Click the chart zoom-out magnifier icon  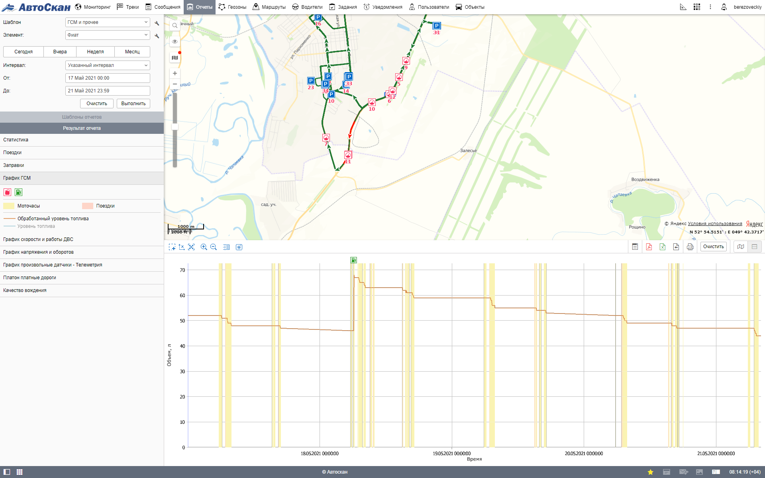[214, 247]
